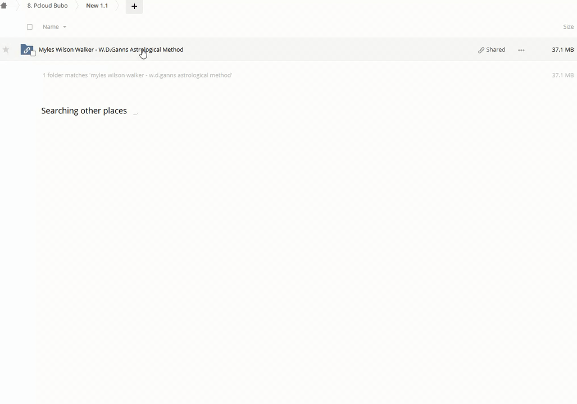This screenshot has height=404, width=577.
Task: Click the folder row's 37.1 MB size
Action: [562, 49]
